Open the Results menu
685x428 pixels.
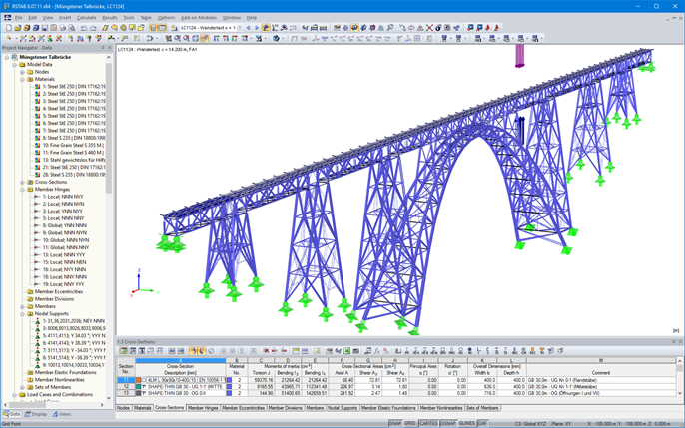point(110,17)
